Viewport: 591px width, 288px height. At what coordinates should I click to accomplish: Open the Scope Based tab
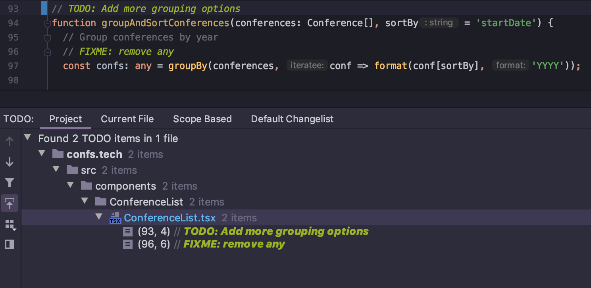click(x=202, y=119)
